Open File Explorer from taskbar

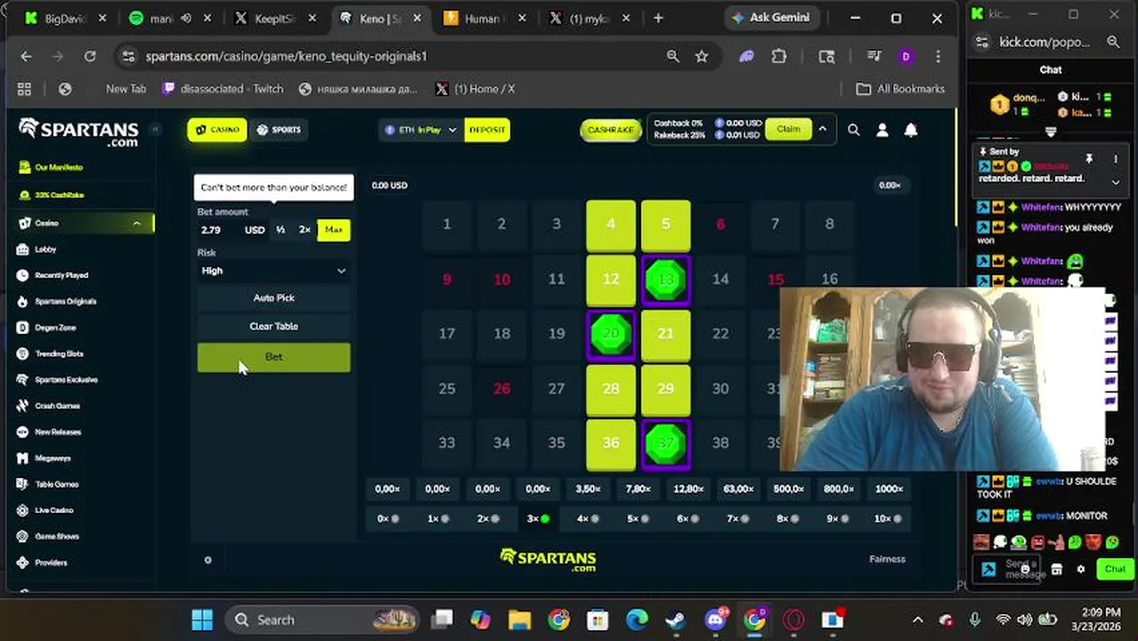pos(519,620)
